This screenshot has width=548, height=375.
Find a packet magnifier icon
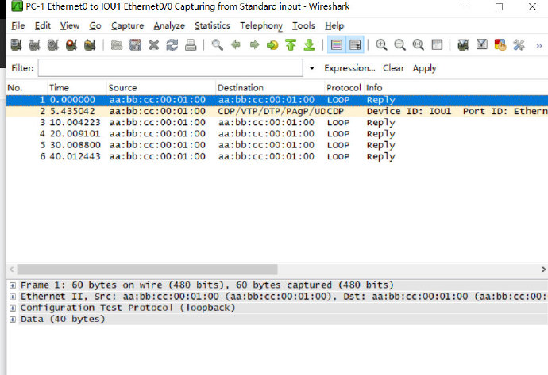click(x=218, y=45)
